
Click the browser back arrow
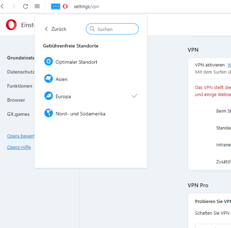click(x=2, y=6)
